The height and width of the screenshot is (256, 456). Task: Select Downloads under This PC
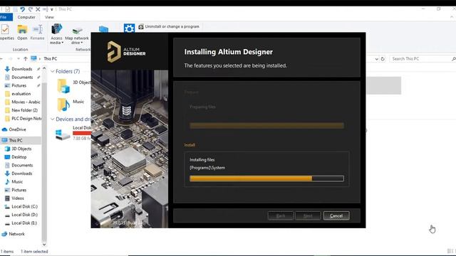click(x=22, y=174)
